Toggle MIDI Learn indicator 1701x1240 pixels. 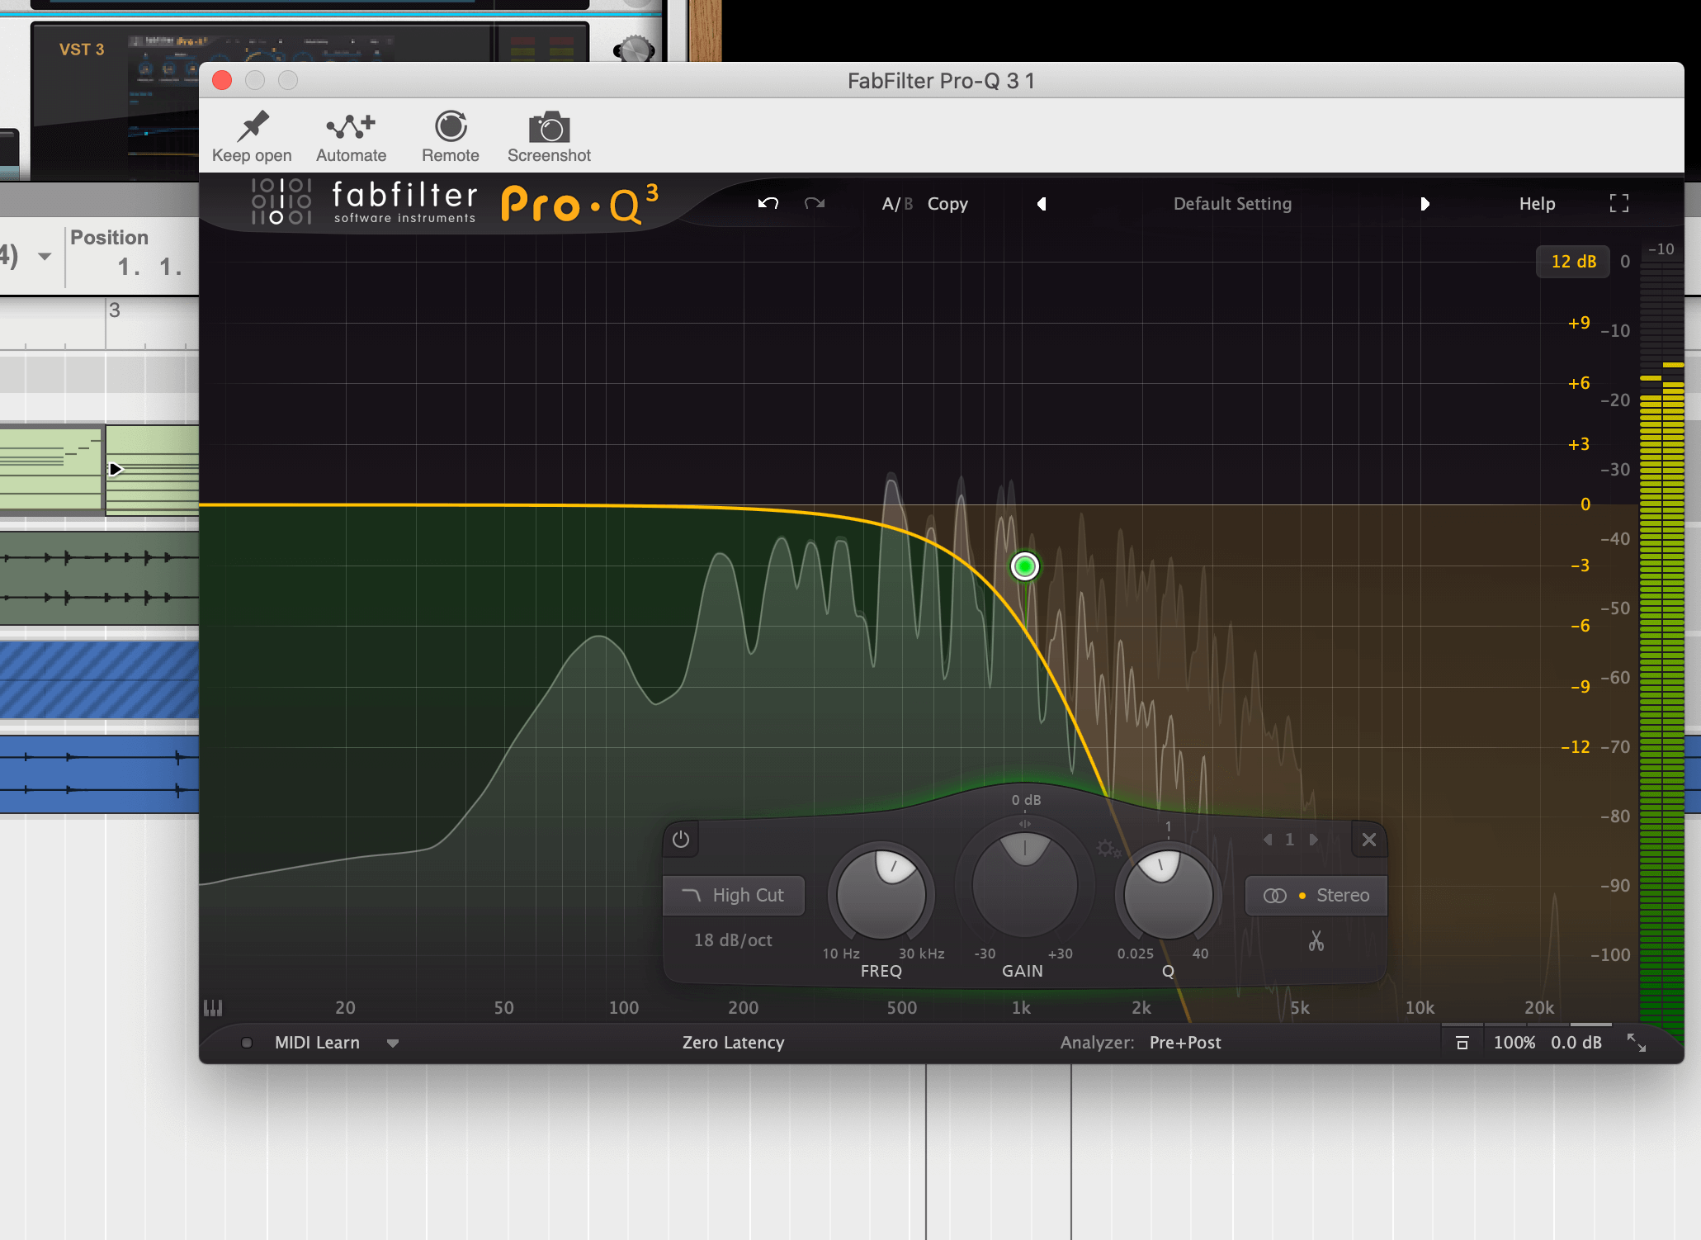point(247,1043)
